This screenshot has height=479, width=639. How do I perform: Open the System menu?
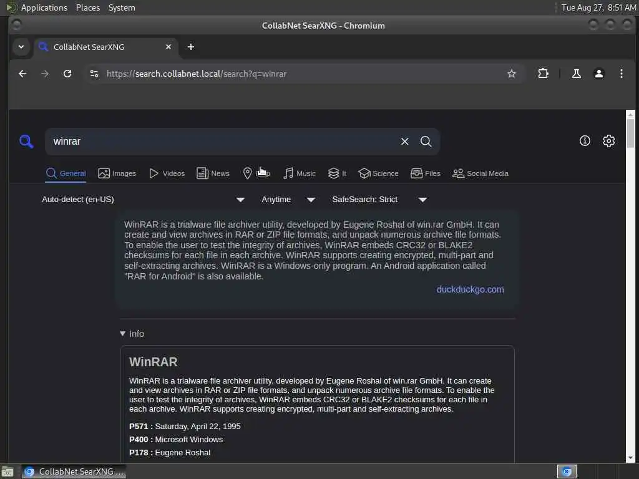click(122, 7)
